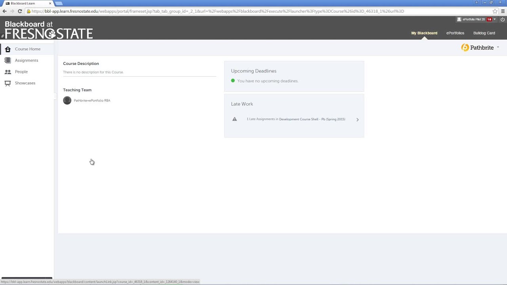Viewport: 507px width, 285px height.
Task: Click the People icon in sidebar
Action: 8,72
